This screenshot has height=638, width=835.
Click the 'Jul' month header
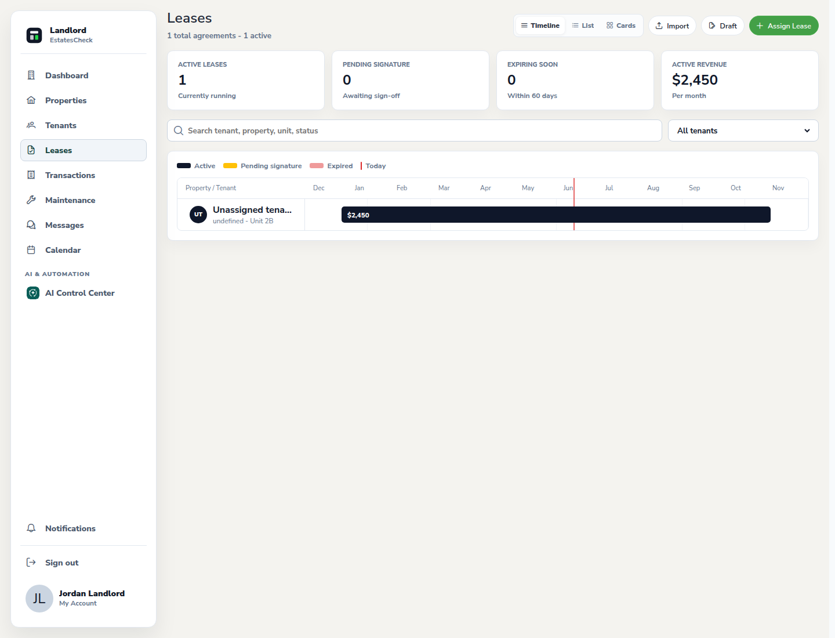coord(609,188)
